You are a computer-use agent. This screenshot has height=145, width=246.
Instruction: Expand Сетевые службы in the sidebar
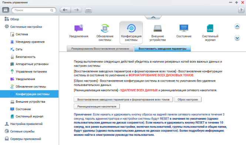22,132
